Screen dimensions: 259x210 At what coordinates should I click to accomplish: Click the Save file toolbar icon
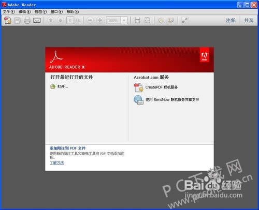click(x=18, y=20)
